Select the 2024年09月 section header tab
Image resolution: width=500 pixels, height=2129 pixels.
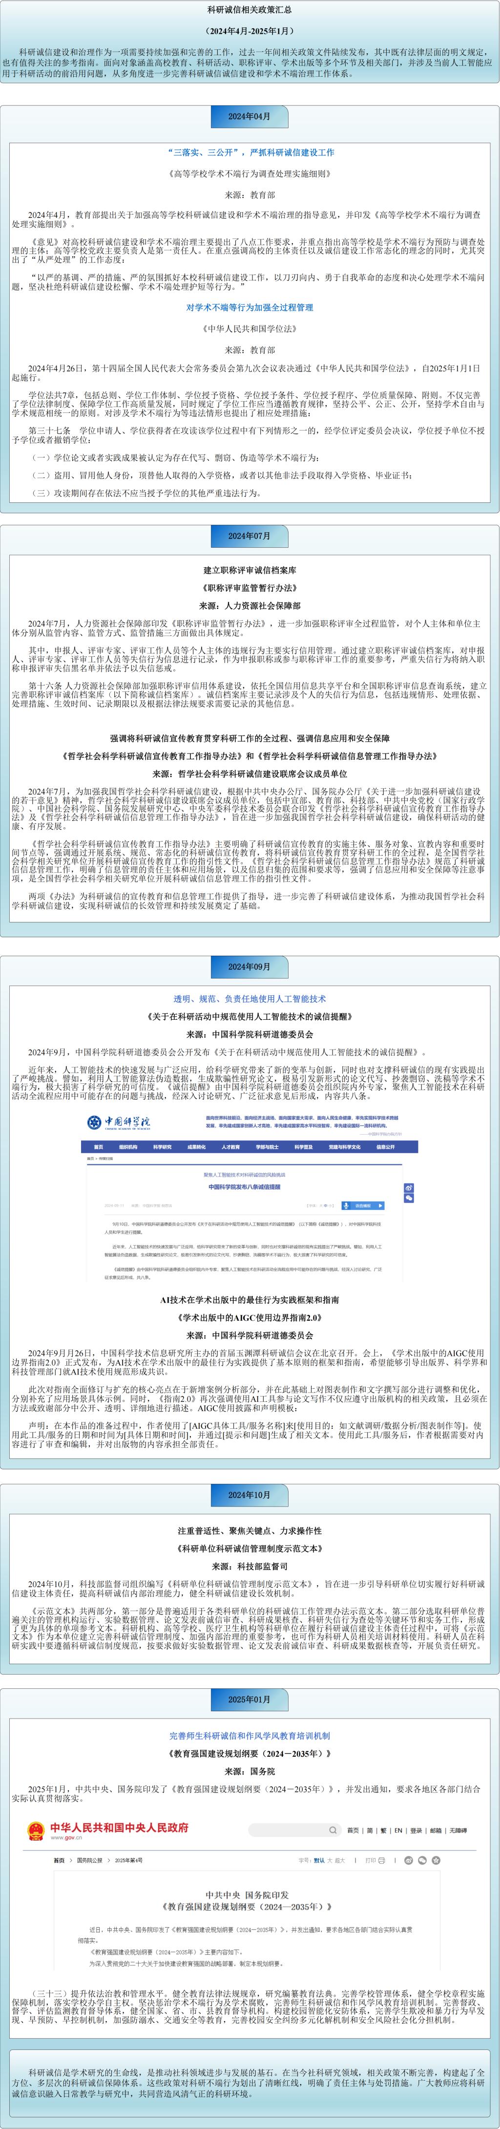coord(250,966)
